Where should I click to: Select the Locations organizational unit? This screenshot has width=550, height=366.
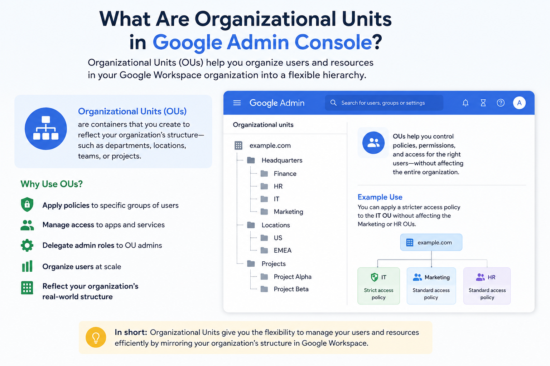(x=276, y=225)
